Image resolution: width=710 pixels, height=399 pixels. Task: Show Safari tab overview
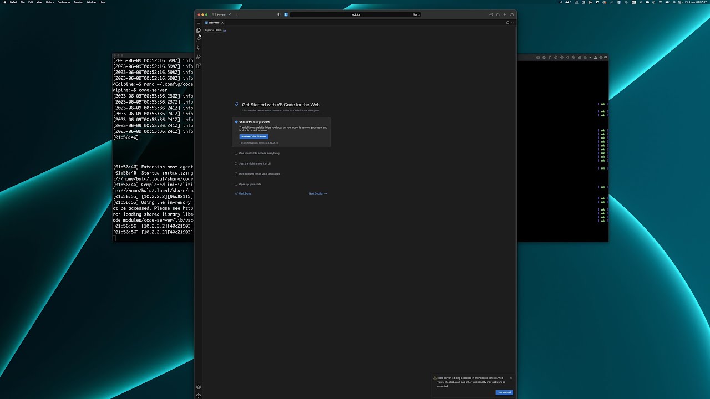(511, 14)
